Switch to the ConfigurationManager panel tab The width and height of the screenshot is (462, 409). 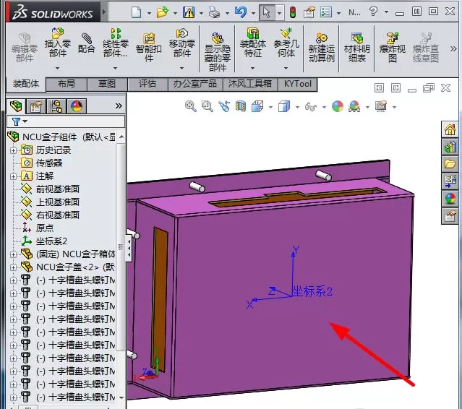pos(56,106)
